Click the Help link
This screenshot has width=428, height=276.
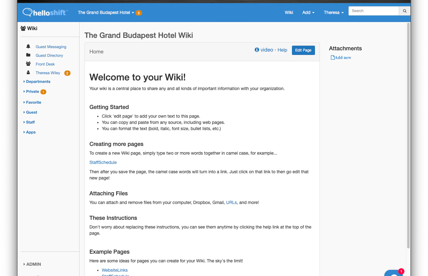tap(282, 50)
